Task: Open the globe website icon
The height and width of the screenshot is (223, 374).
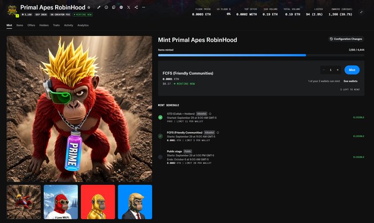Action: click(x=121, y=7)
